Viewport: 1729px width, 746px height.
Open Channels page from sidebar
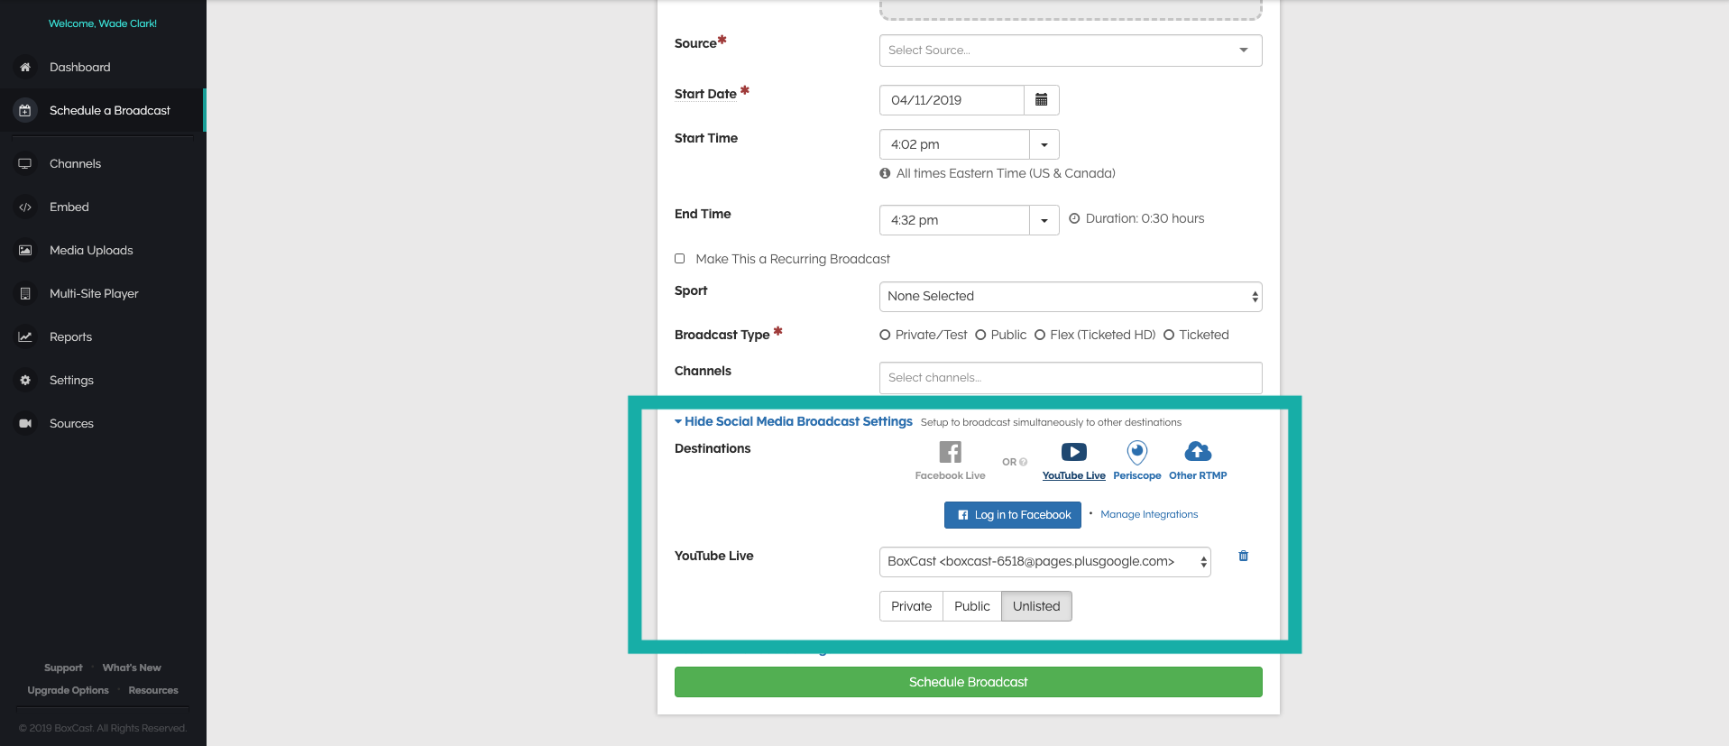coord(75,164)
